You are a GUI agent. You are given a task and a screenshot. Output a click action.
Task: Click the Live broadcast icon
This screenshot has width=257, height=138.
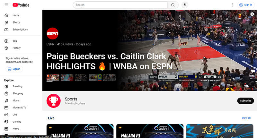pyautogui.click(x=6, y=115)
